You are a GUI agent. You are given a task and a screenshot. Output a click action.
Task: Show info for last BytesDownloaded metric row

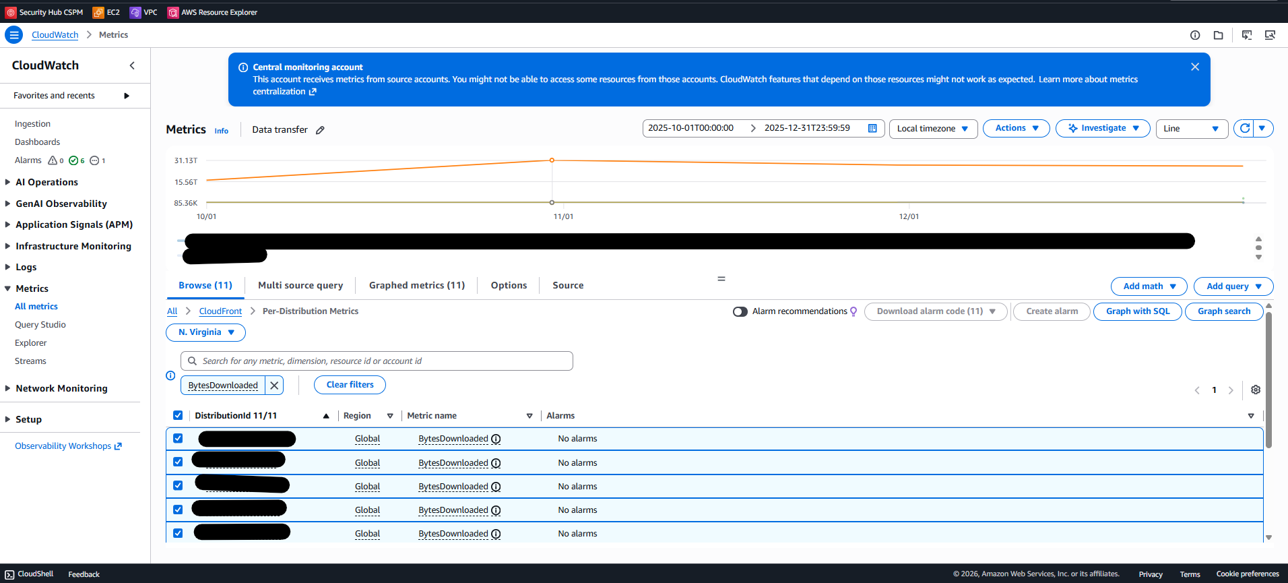pyautogui.click(x=496, y=534)
